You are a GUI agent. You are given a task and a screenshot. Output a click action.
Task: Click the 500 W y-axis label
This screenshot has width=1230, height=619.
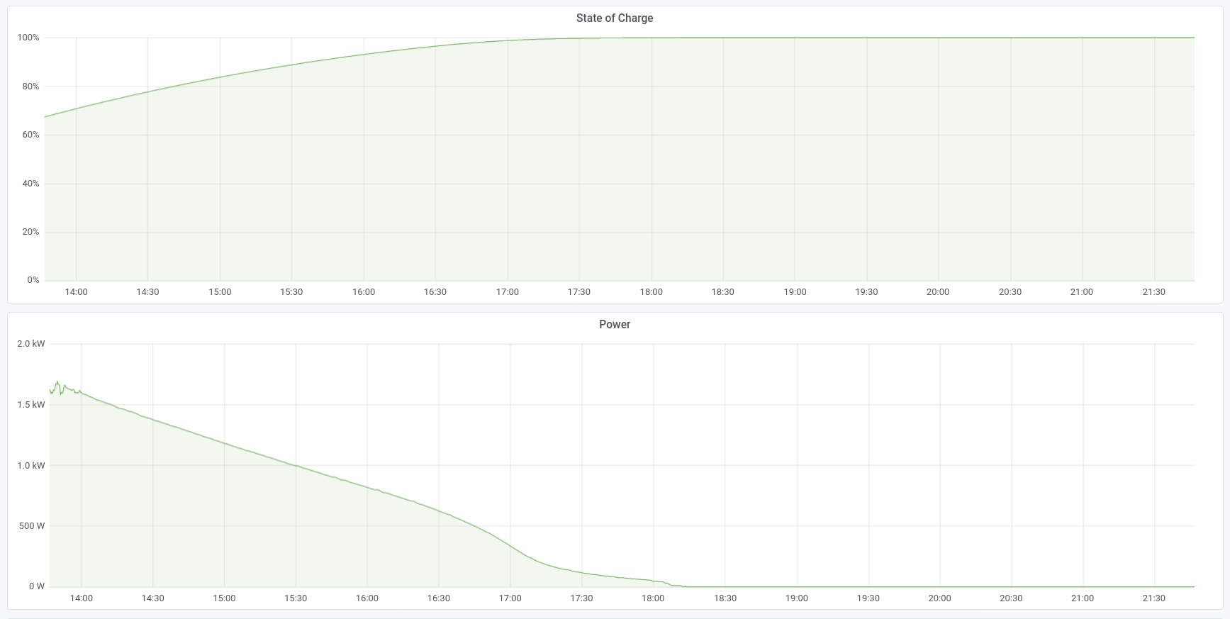(x=31, y=526)
